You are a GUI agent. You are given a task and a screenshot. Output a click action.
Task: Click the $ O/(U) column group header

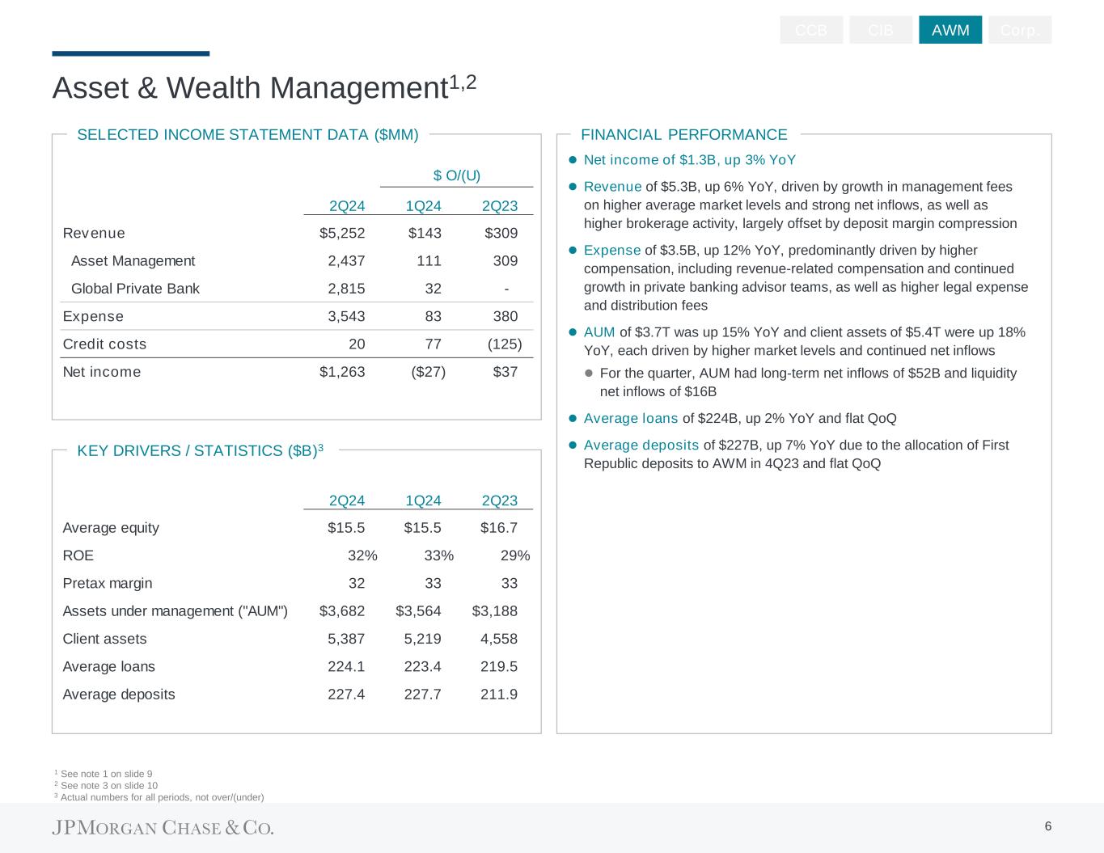tap(457, 175)
